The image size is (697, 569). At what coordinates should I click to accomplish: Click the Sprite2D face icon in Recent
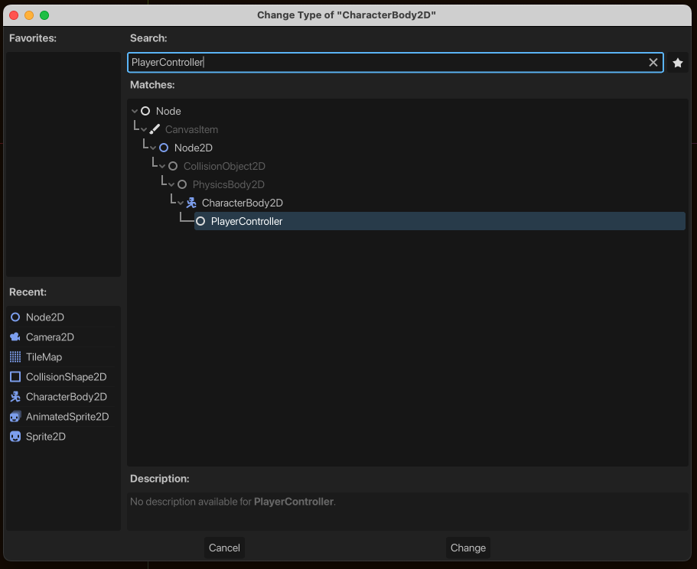15,437
